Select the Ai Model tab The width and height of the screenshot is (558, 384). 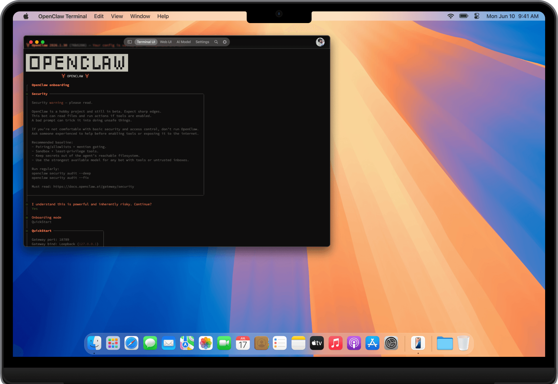pos(183,42)
